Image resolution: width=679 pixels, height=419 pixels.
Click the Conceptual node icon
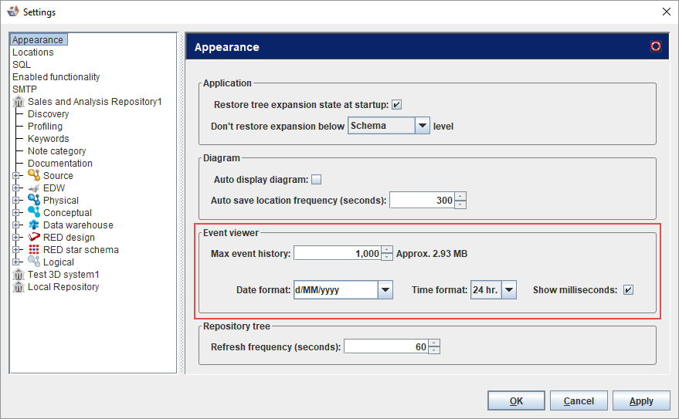(x=34, y=213)
